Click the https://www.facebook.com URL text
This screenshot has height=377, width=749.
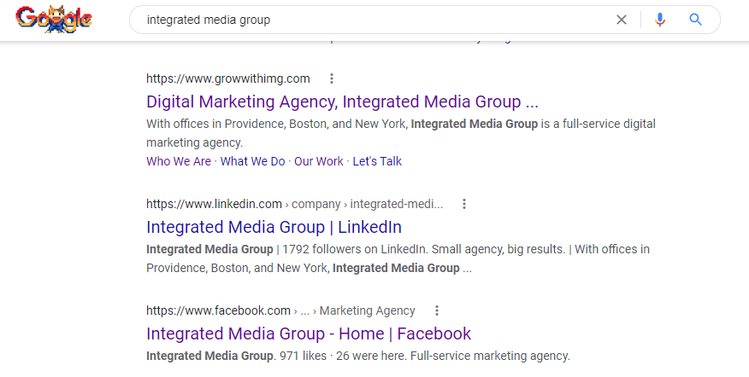[219, 310]
